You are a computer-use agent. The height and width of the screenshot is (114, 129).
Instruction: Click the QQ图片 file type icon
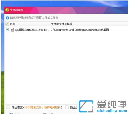(x=12, y=30)
